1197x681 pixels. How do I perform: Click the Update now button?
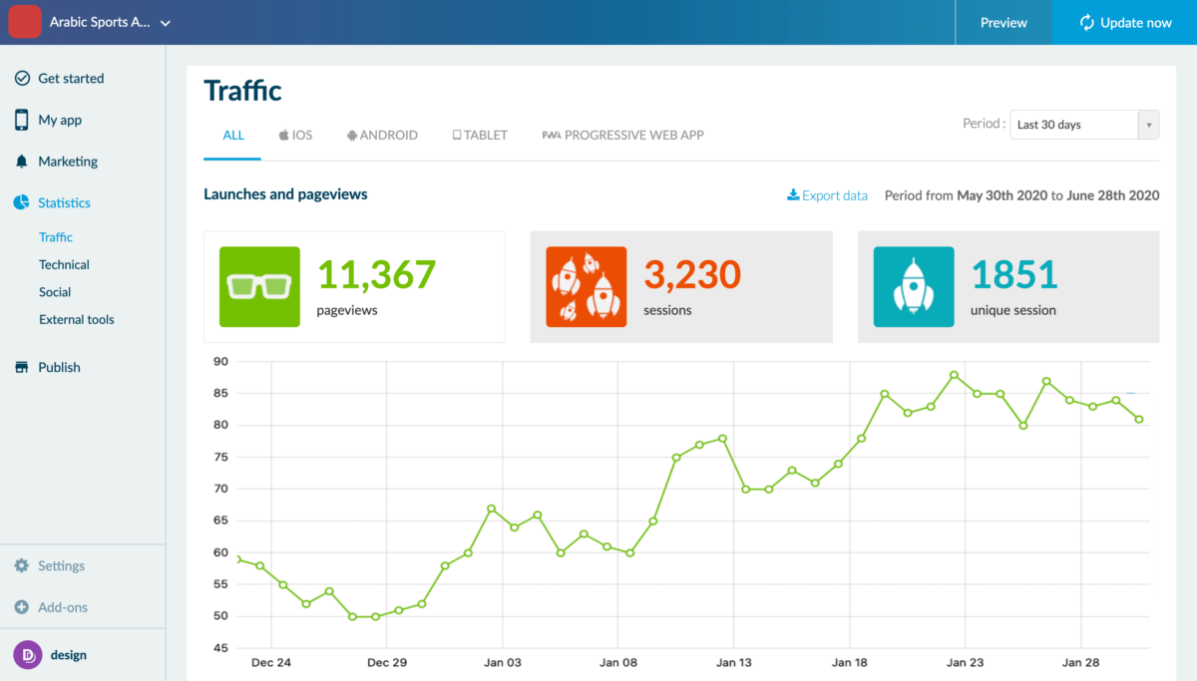(x=1124, y=22)
